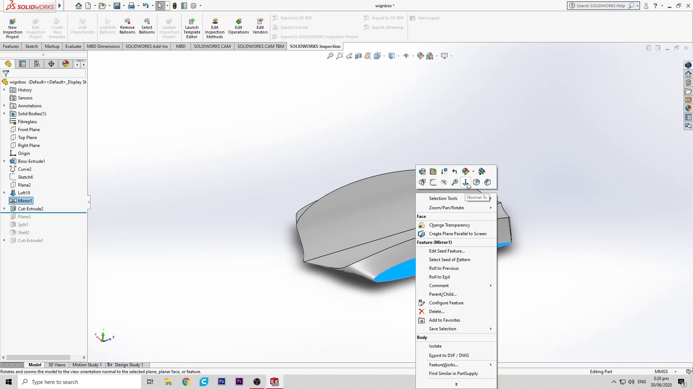This screenshot has height=389, width=693.
Task: Choose Roll to Previous menu item
Action: [444, 268]
